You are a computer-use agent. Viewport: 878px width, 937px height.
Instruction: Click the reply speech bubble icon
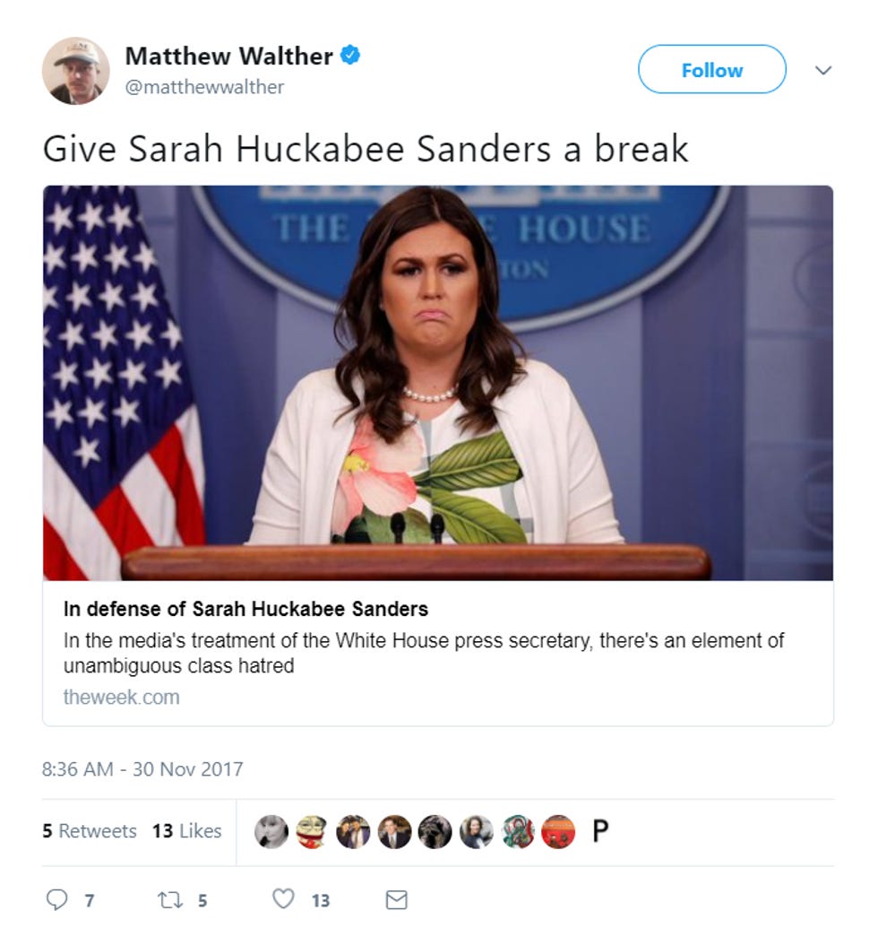[56, 899]
